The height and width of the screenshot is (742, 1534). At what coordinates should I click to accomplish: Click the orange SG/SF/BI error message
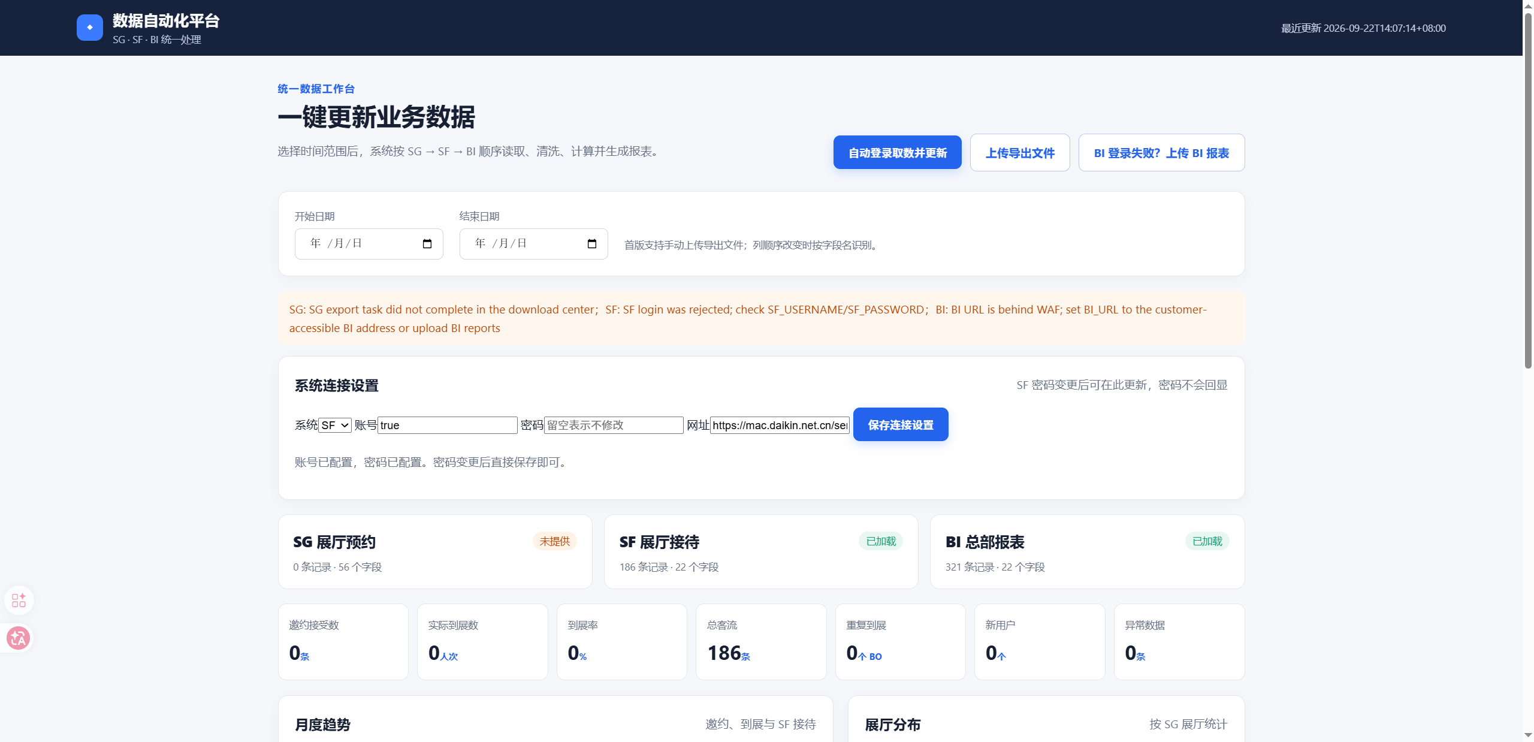click(761, 319)
